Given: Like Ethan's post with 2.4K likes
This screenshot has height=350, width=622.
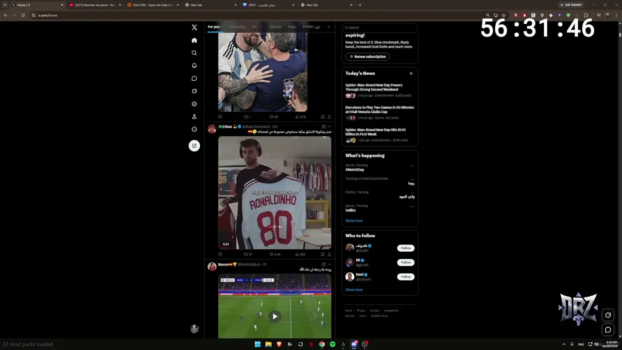Looking at the screenshot, I should click(x=275, y=254).
